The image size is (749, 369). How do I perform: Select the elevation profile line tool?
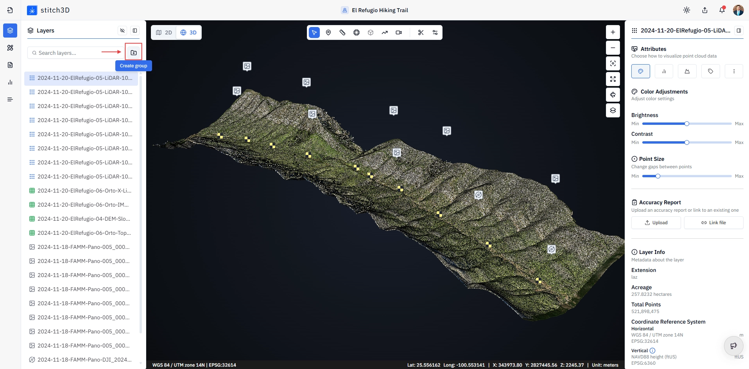point(385,32)
